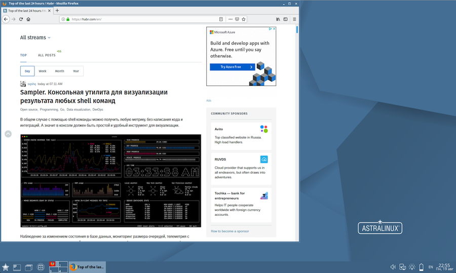Select the Week period filter
This screenshot has height=273, width=456.
point(43,71)
